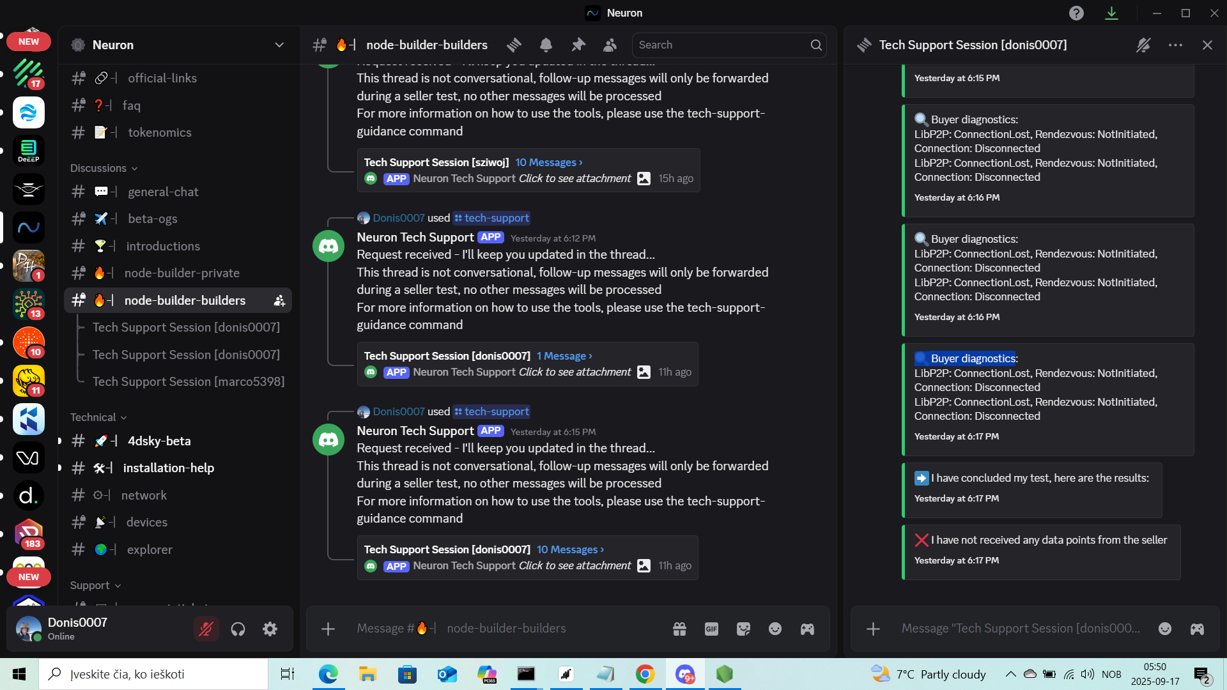The image size is (1227, 690).
Task: Click Donis0007 username above 6:12 PM message
Action: coord(399,218)
